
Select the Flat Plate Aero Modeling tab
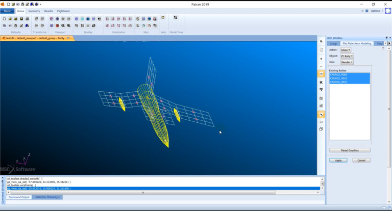(357, 43)
